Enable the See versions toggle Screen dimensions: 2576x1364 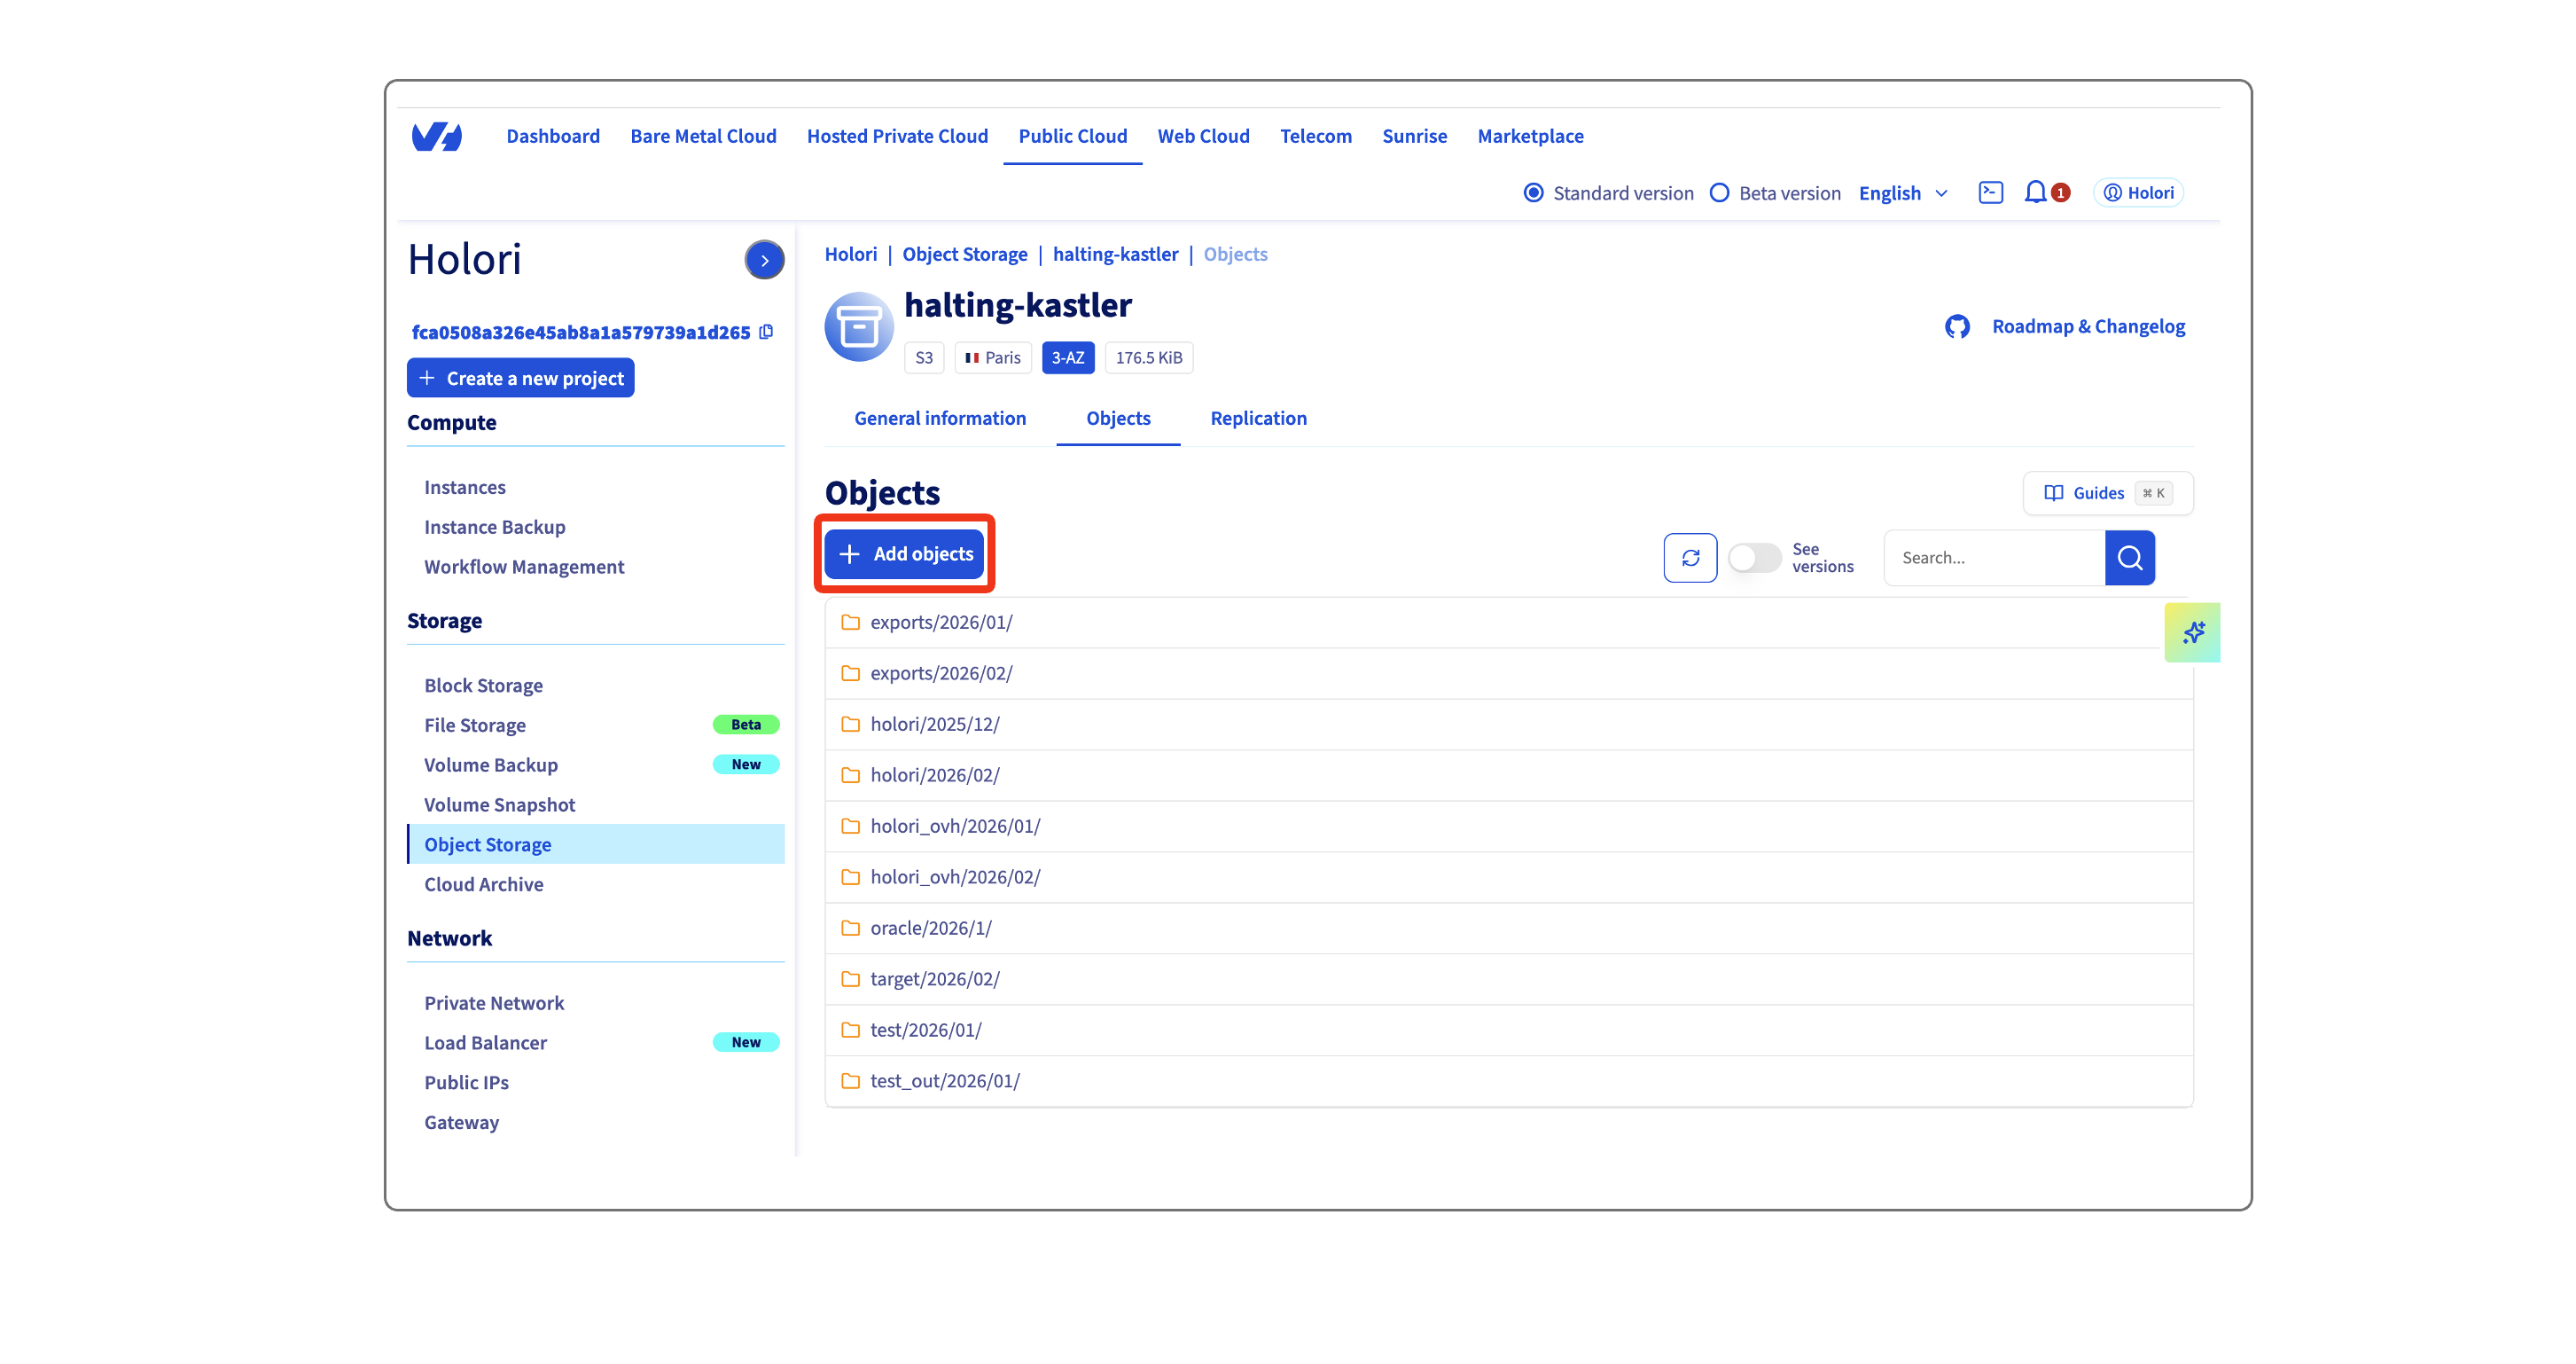click(1753, 558)
